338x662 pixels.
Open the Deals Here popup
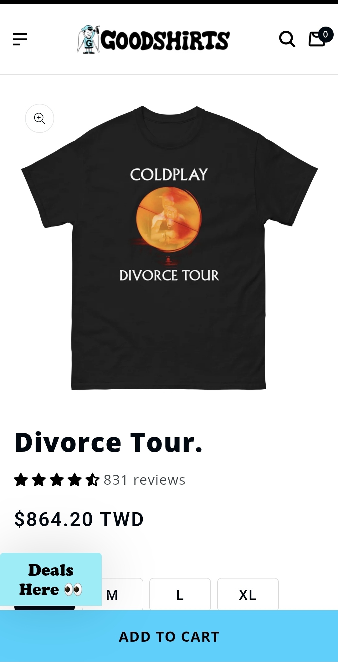click(x=51, y=579)
